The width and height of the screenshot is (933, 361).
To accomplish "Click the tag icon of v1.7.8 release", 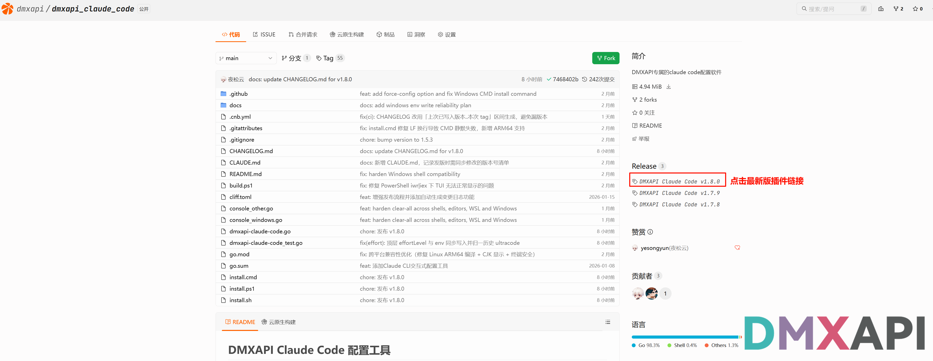I will 635,205.
